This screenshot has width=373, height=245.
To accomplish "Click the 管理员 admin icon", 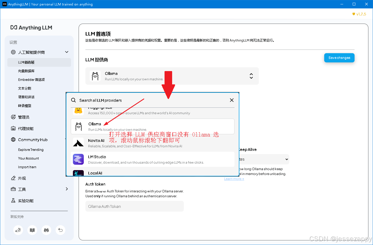I will [13, 117].
